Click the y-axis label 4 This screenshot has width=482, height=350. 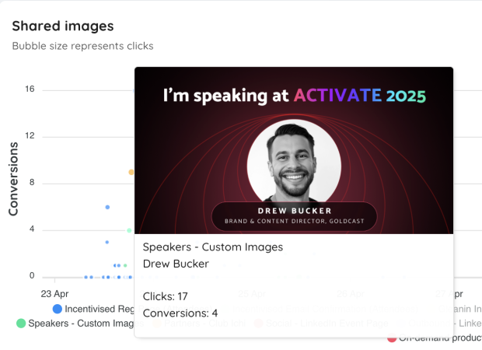point(32,229)
